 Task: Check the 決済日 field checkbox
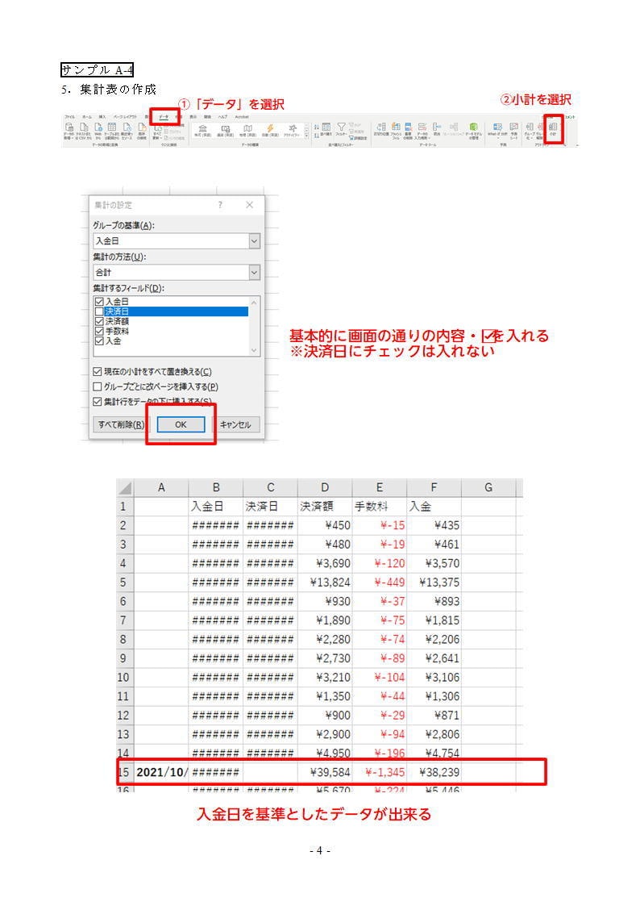[x=99, y=311]
